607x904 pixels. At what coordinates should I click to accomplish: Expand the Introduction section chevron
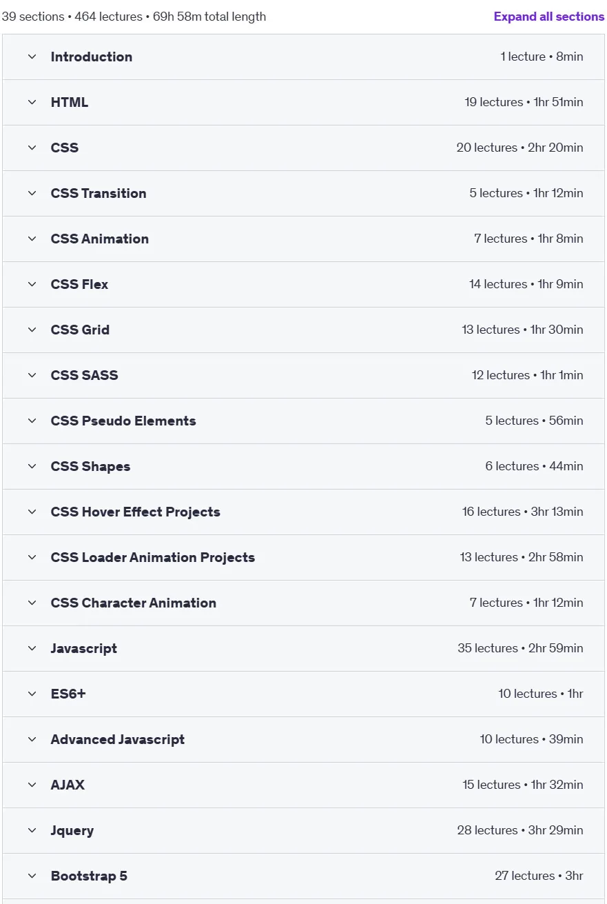tap(32, 57)
